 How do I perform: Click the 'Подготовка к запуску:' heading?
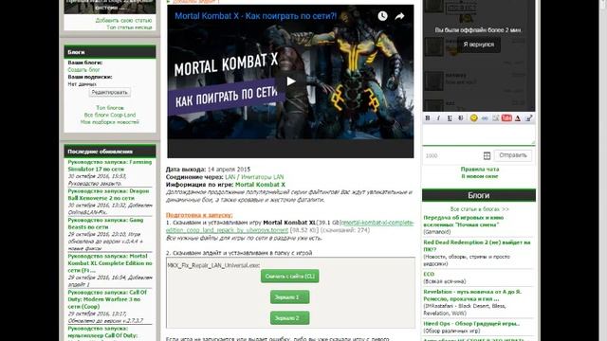click(x=199, y=215)
